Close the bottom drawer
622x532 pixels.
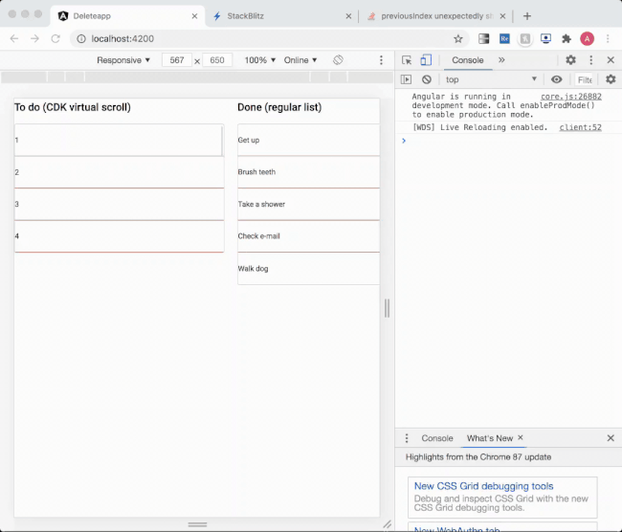[611, 438]
